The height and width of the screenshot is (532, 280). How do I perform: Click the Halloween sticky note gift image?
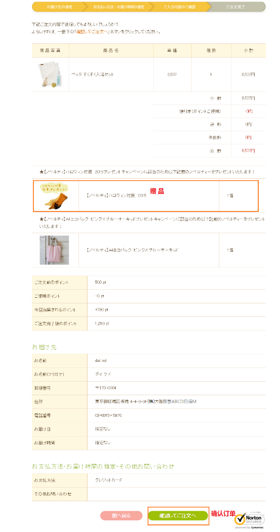pos(54,196)
